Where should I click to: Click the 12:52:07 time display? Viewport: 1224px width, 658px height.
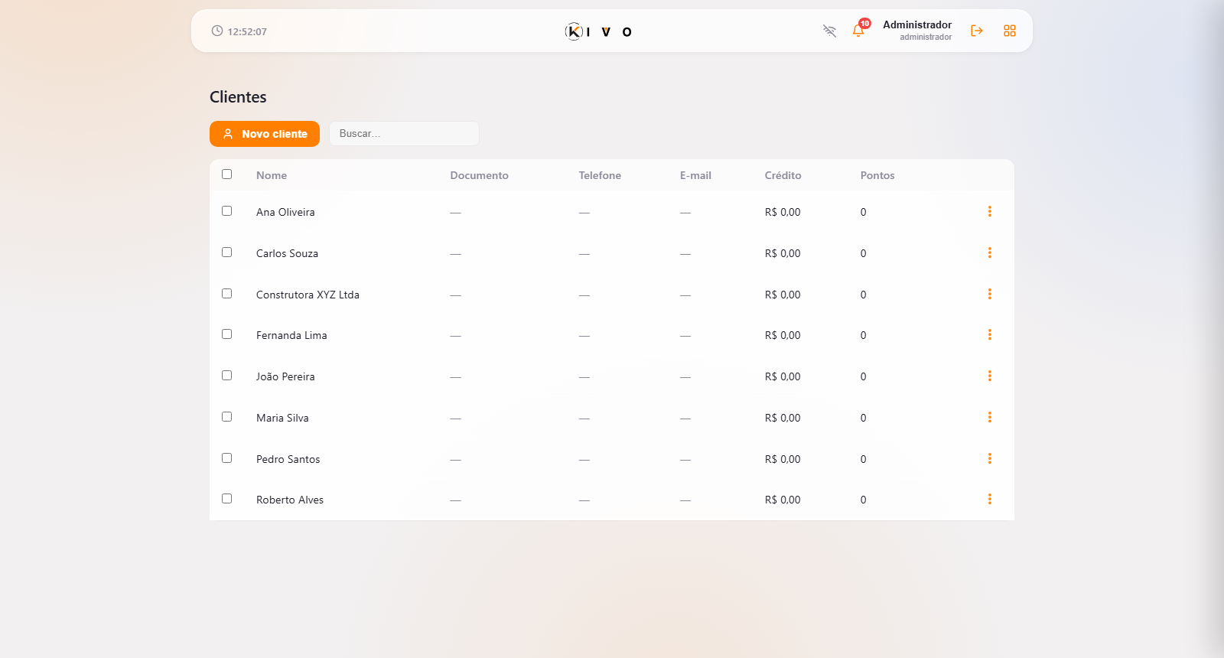(247, 31)
